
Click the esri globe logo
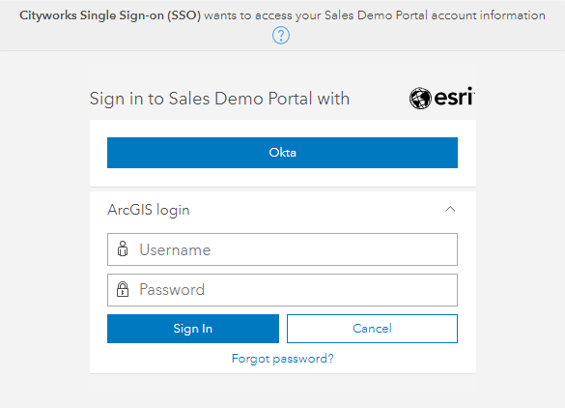pyautogui.click(x=420, y=98)
